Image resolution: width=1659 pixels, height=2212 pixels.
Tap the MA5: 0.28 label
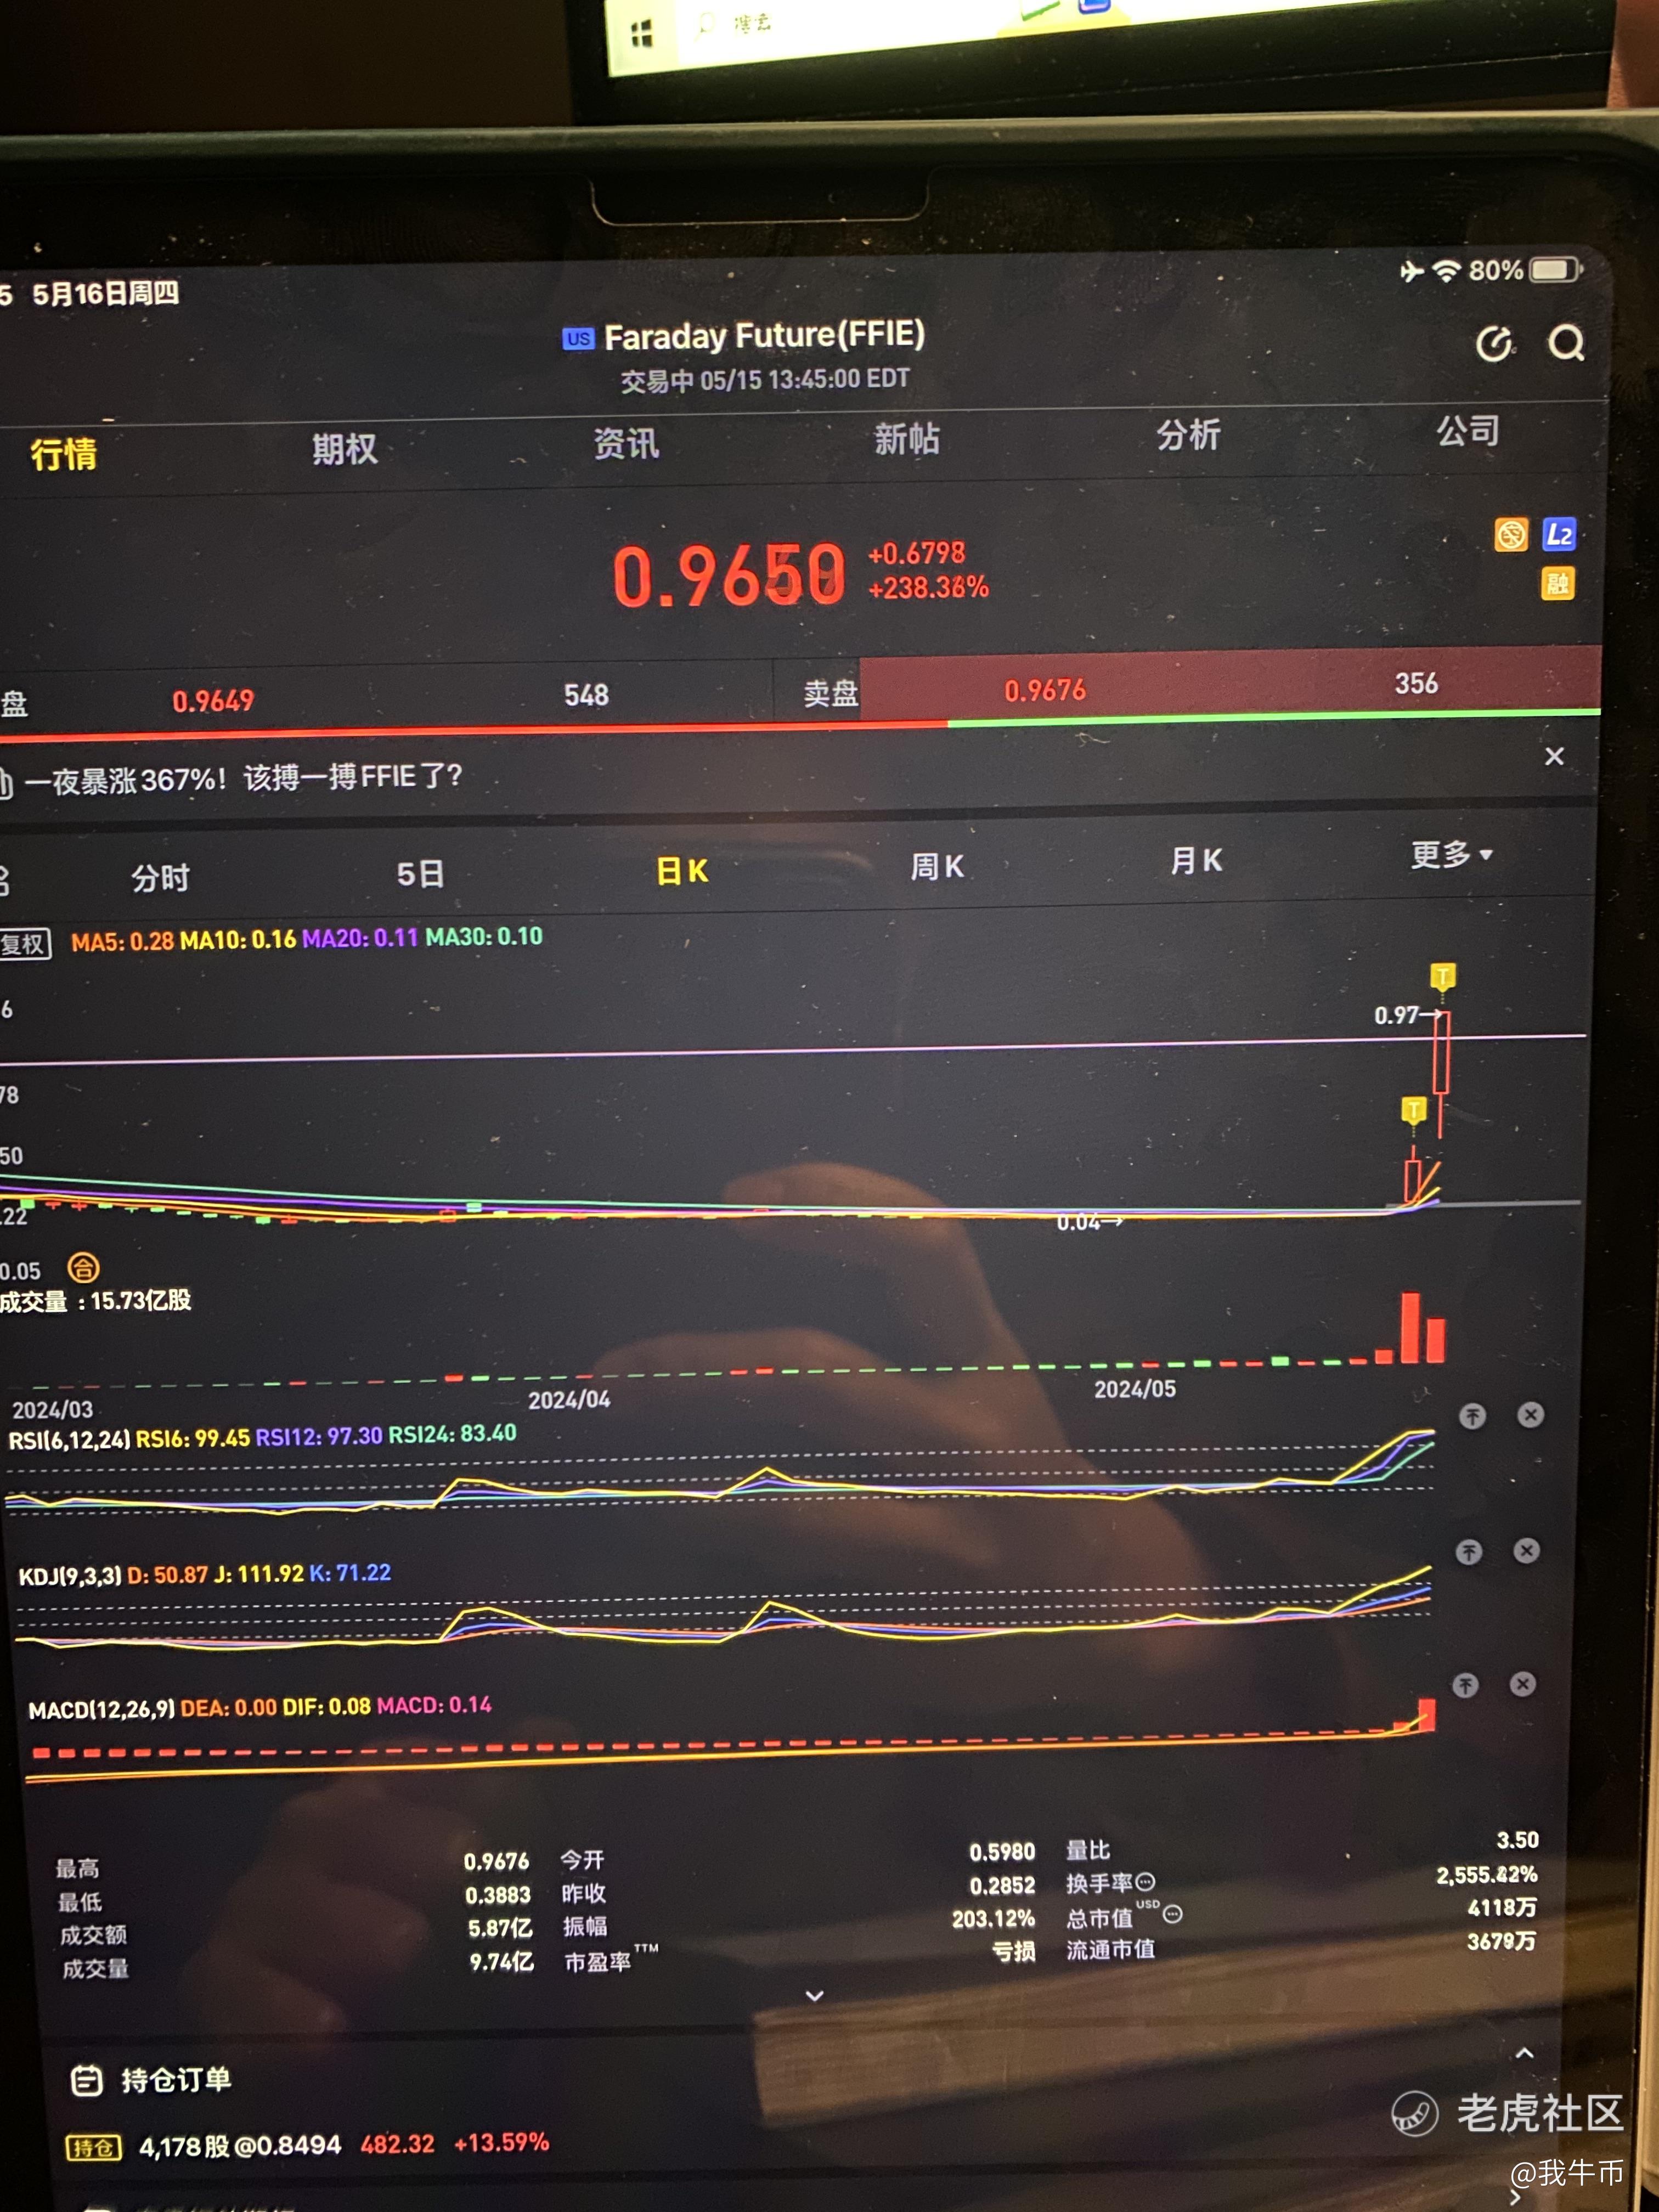point(122,942)
